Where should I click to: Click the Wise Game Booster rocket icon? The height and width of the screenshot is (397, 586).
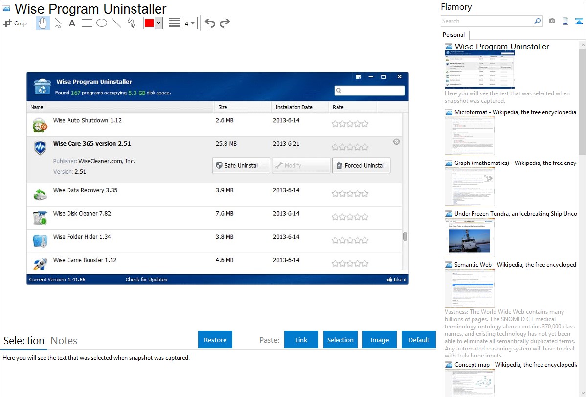coord(40,264)
